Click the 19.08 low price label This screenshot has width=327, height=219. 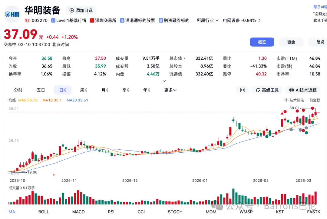pos(32,172)
